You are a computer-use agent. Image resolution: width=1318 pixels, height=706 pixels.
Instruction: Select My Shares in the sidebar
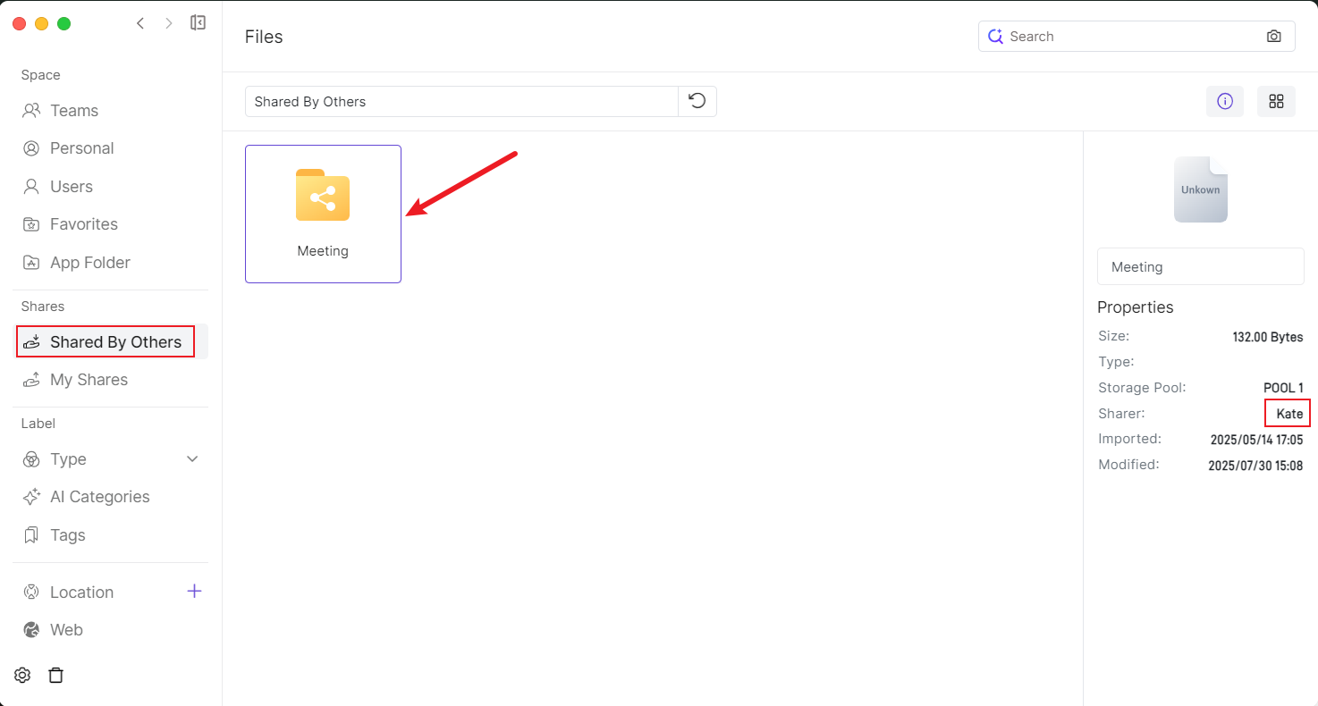[89, 380]
